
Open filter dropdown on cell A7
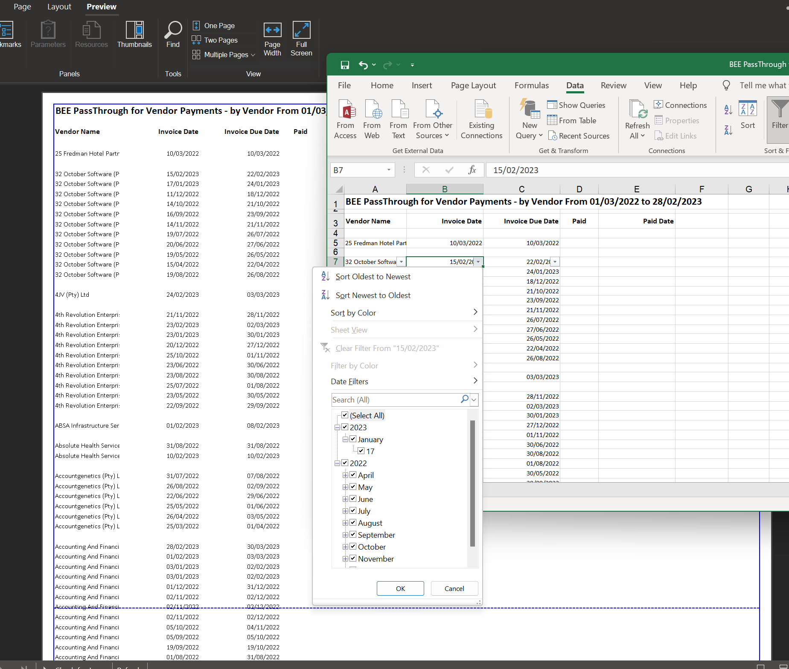pos(401,262)
